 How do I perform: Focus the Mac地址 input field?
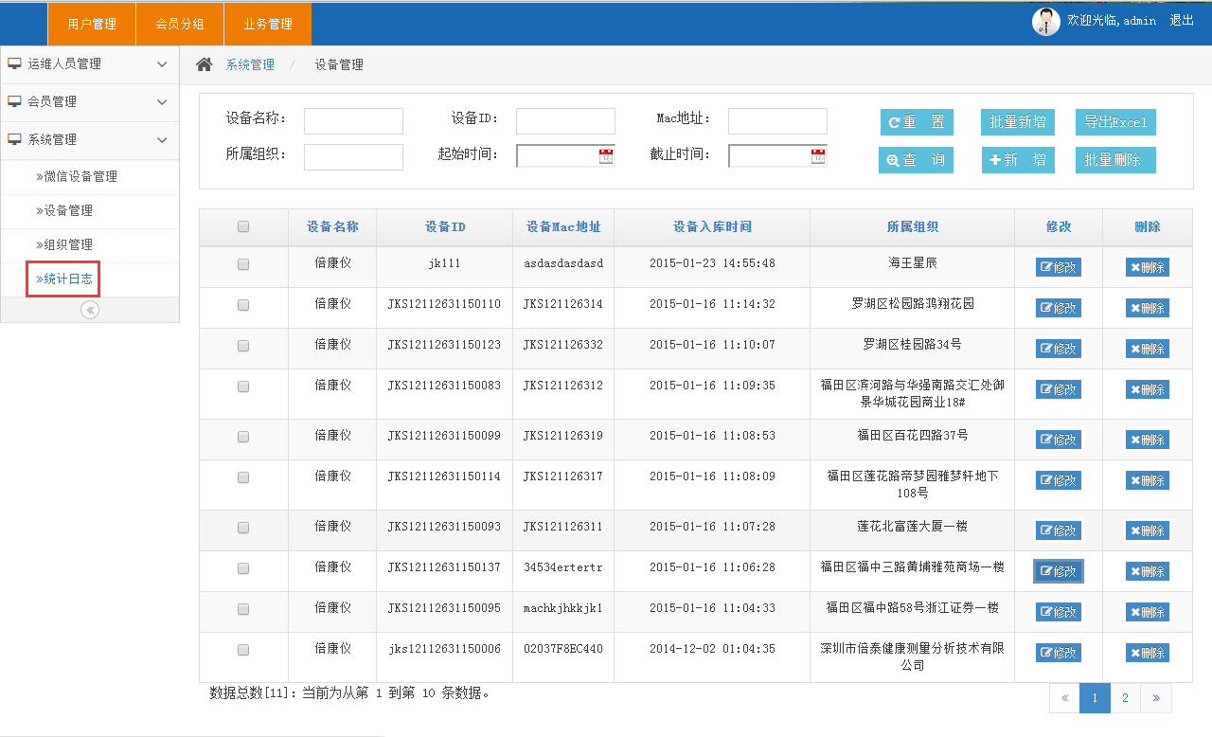[x=777, y=121]
